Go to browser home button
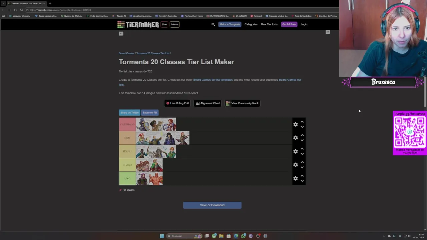This screenshot has width=427, height=240. [x=21, y=10]
